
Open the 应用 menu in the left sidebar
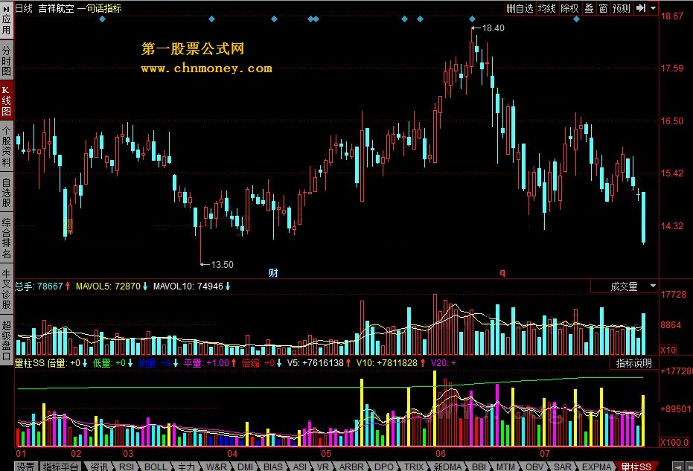point(7,19)
